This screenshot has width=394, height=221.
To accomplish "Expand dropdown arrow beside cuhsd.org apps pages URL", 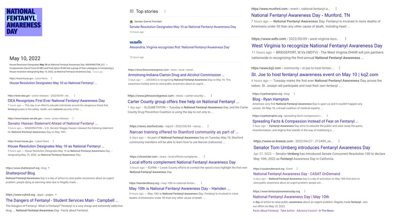I will [56, 194].
